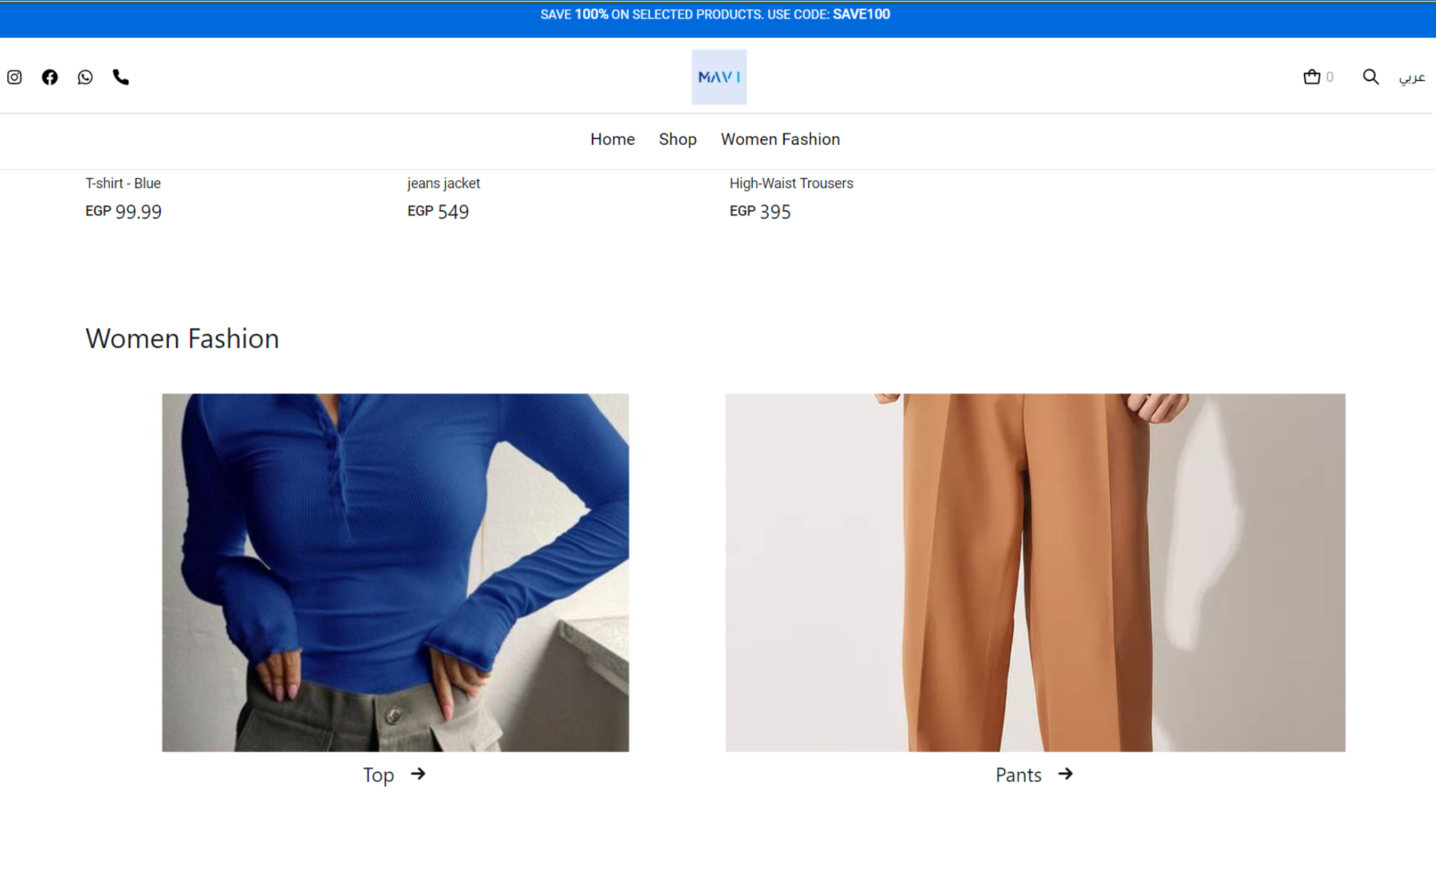Open the Facebook social icon
Screen dimensions: 1436x875
[50, 77]
